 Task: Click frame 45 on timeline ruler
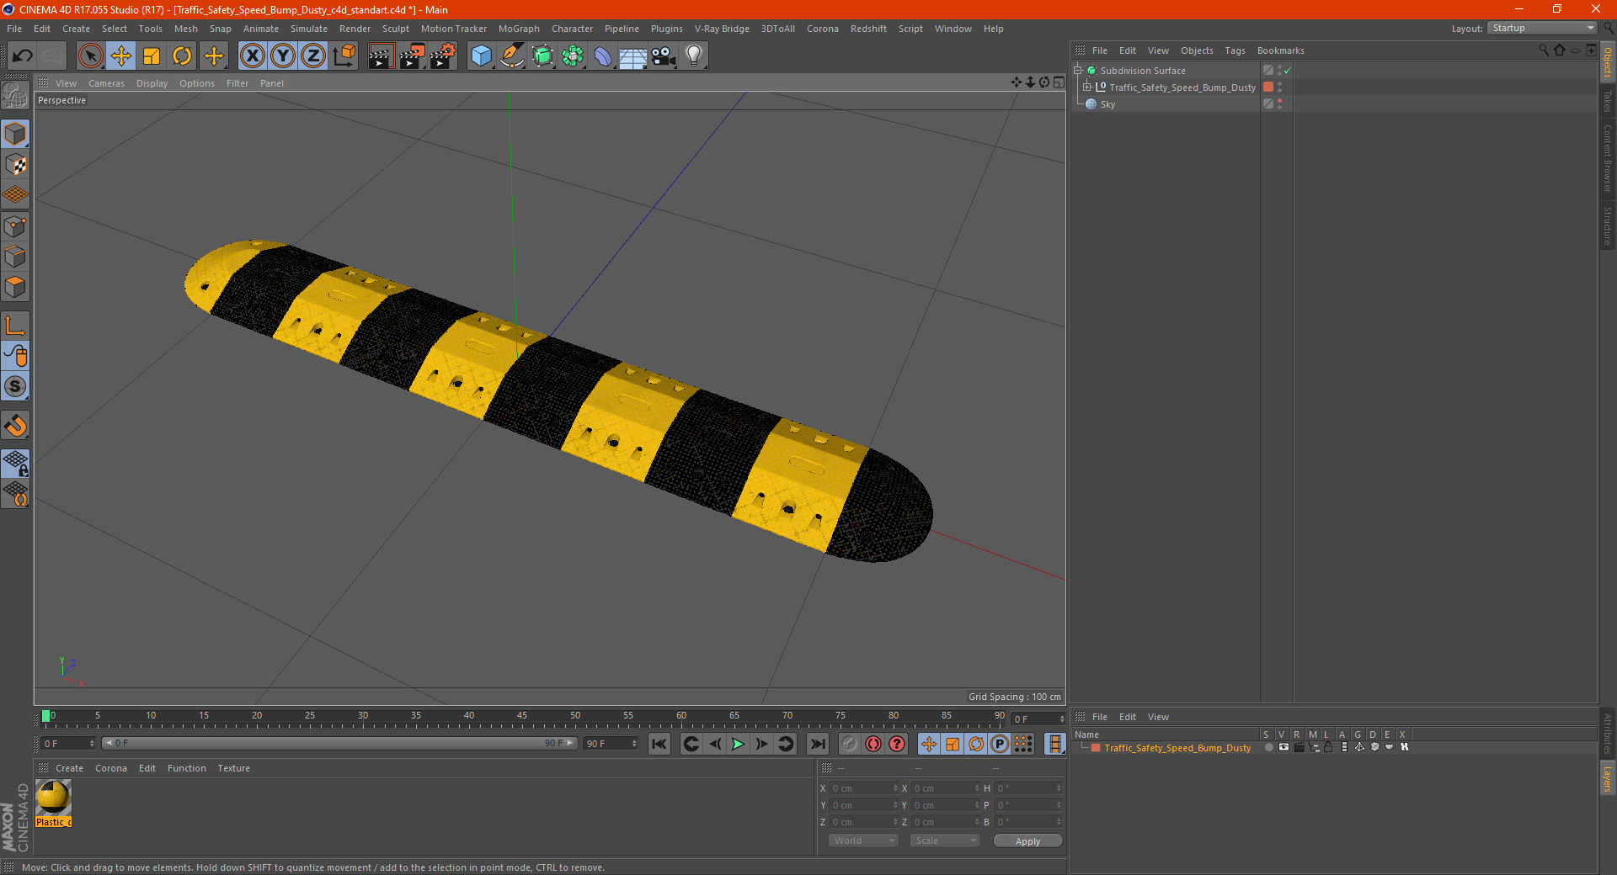point(522,717)
